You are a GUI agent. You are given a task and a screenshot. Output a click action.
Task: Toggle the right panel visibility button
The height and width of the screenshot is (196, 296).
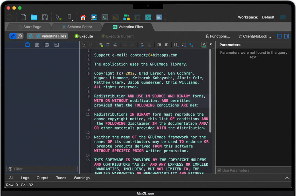pos(287,36)
